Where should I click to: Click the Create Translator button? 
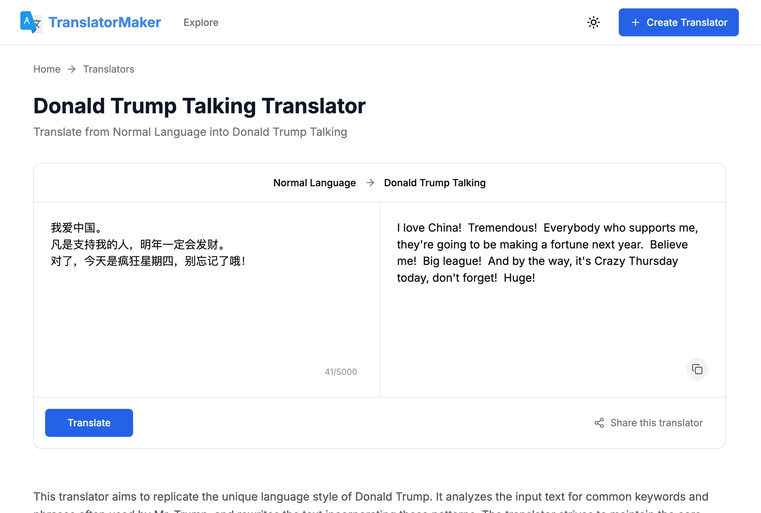pos(678,23)
